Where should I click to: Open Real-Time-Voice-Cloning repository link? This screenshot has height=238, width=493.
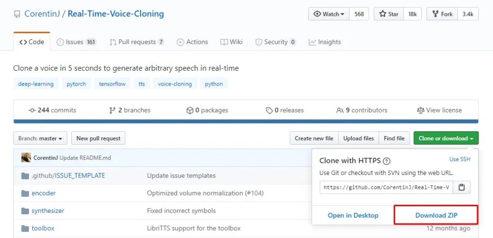point(116,14)
